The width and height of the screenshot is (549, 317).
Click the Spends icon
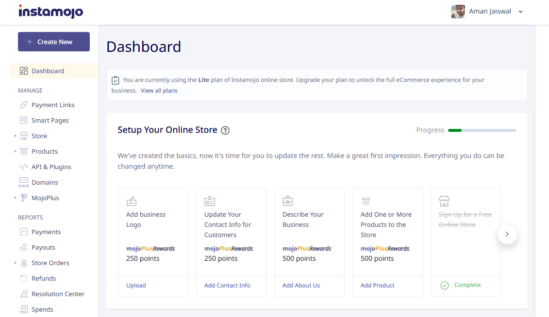point(24,309)
